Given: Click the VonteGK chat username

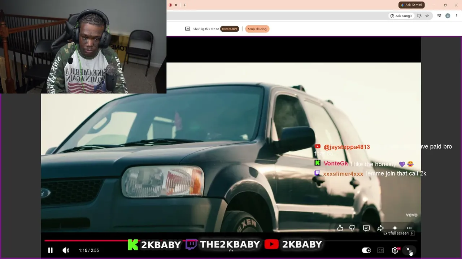Looking at the screenshot, I should tap(336, 164).
